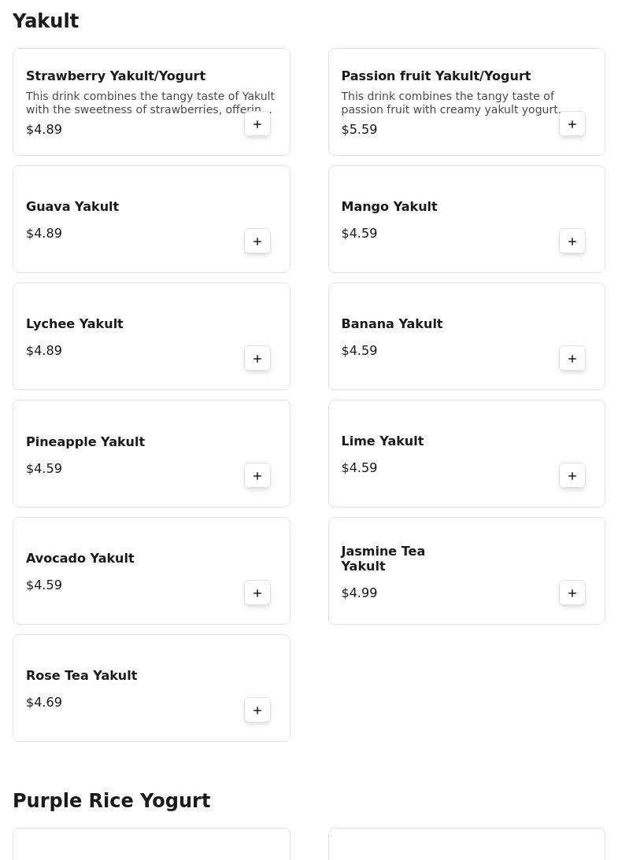Add Strawberry Yakult/Yogurt to cart
Screen dimensions: 618x860
pos(257,124)
